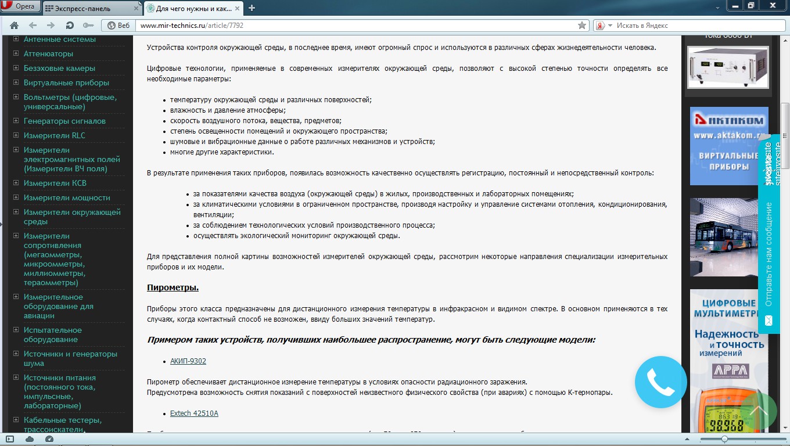Select the 'Для чего нужны и как' tab

click(193, 8)
